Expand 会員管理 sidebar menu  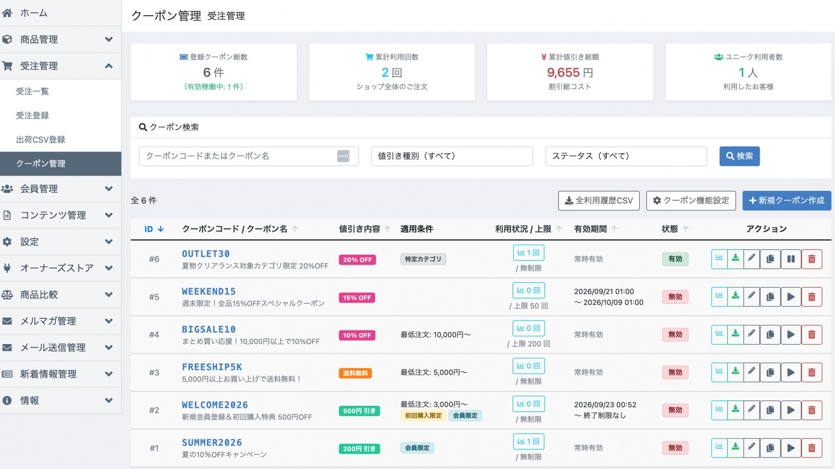tap(61, 189)
